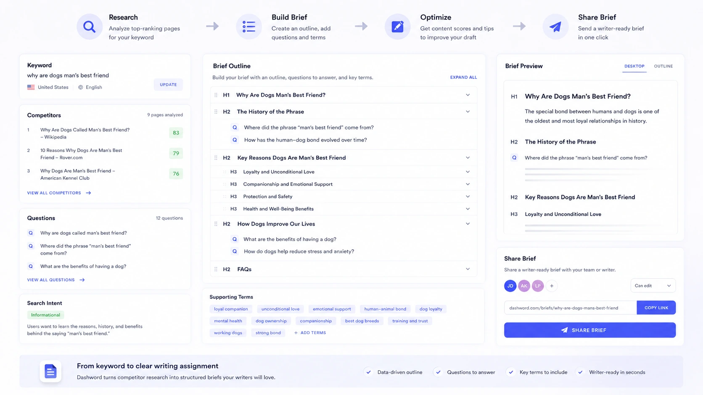Expand the H1 Why Are Dogs Man's Best Friend chevron

pos(468,95)
